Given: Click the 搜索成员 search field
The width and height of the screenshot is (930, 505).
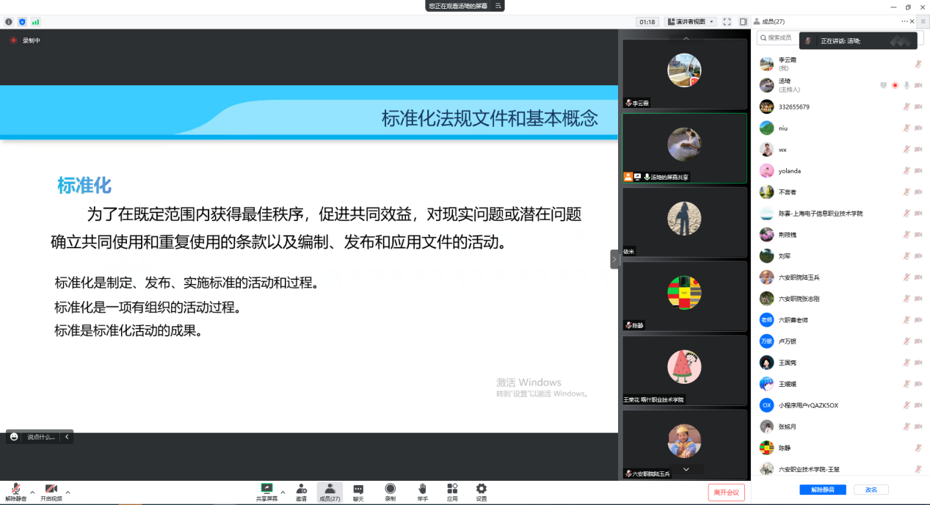Looking at the screenshot, I should pyautogui.click(x=778, y=37).
